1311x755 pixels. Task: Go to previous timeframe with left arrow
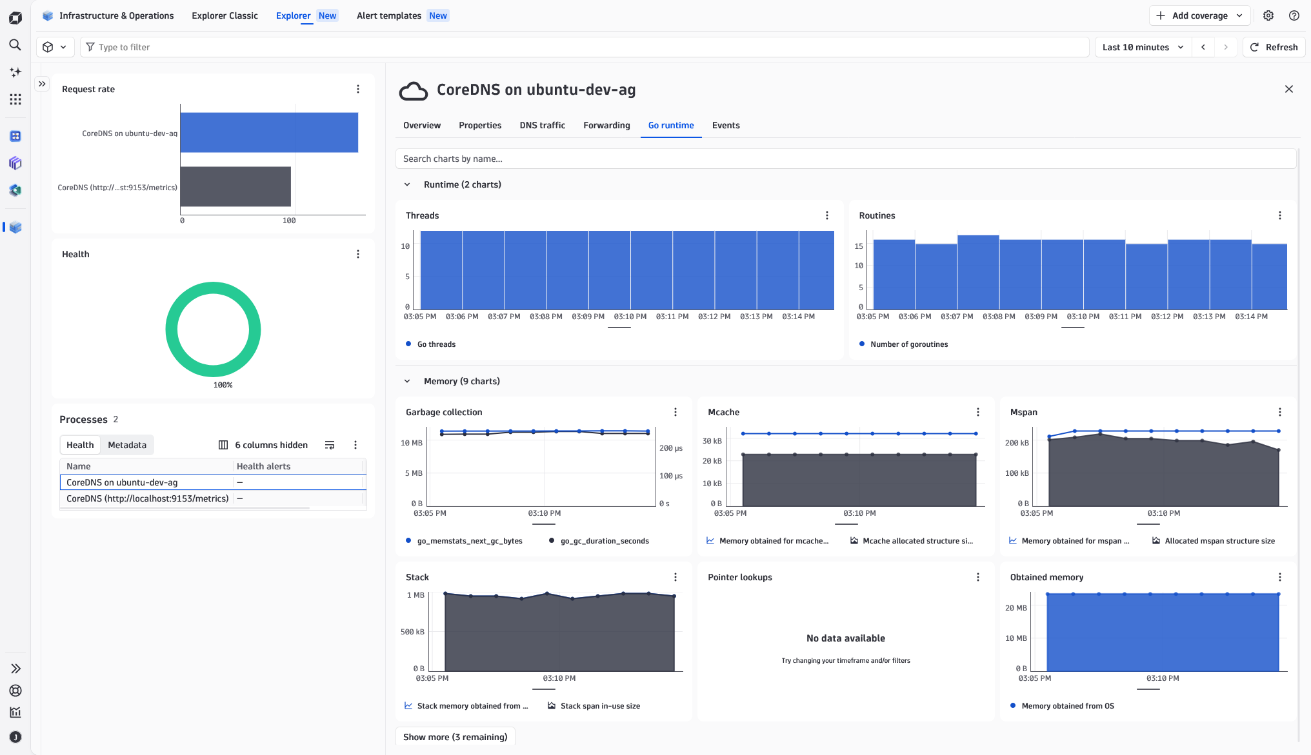(1203, 47)
